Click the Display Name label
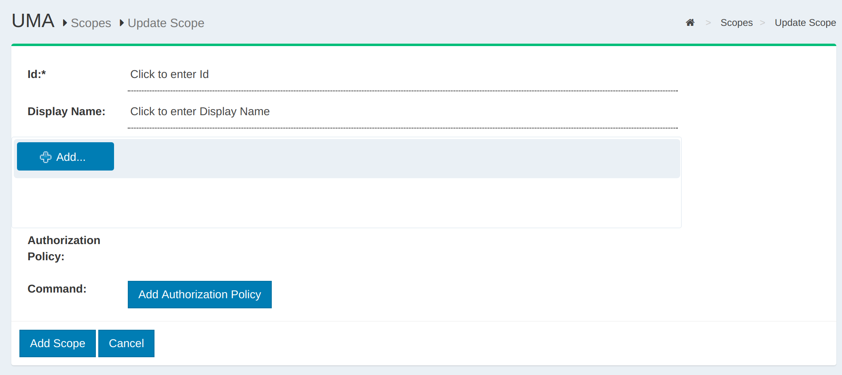The width and height of the screenshot is (842, 375). [x=66, y=112]
